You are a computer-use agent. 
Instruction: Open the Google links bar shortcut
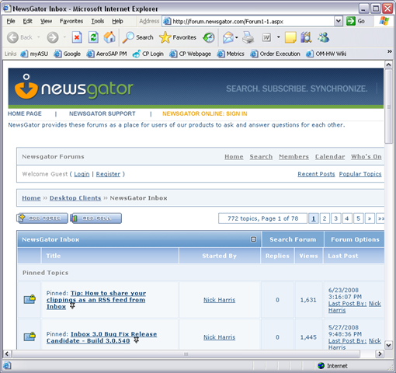68,54
